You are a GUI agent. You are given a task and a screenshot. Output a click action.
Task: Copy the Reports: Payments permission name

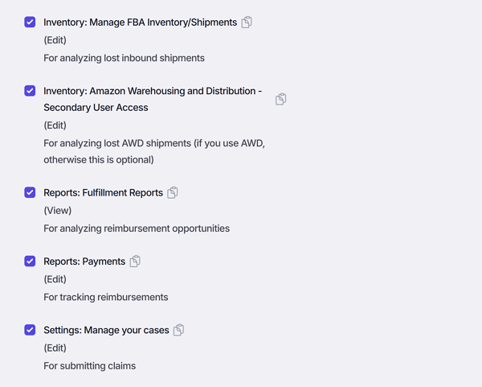[x=135, y=261]
